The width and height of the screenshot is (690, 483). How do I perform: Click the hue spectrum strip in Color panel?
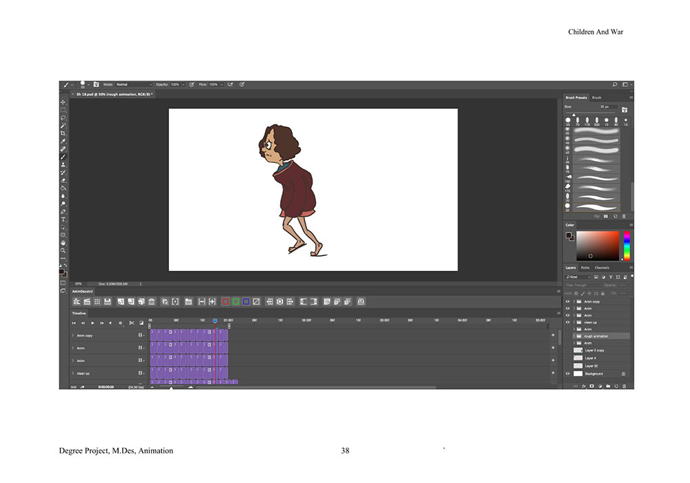click(627, 246)
